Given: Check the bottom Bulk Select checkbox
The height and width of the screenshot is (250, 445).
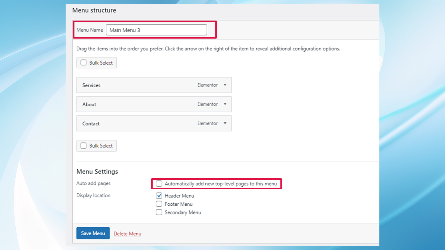Looking at the screenshot, I should (x=83, y=145).
